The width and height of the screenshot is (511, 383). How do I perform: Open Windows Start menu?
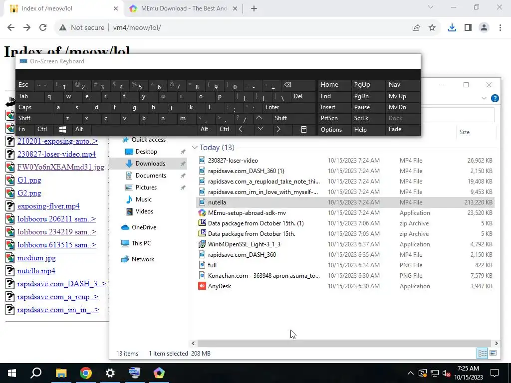pos(12,373)
